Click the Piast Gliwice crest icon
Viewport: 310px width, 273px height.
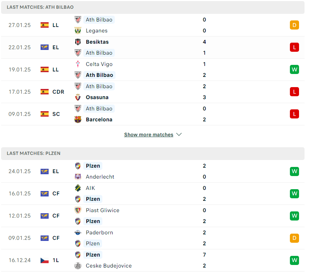[78, 210]
